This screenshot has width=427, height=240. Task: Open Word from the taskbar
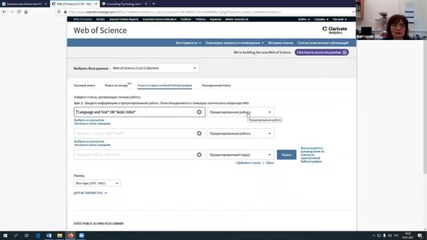(49, 235)
